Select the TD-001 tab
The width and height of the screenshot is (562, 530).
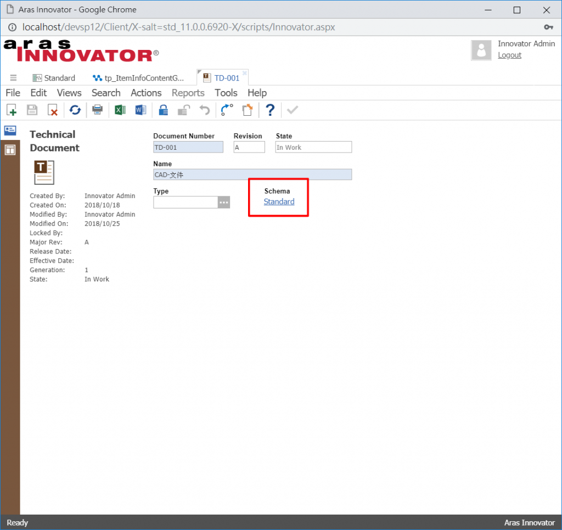point(222,78)
